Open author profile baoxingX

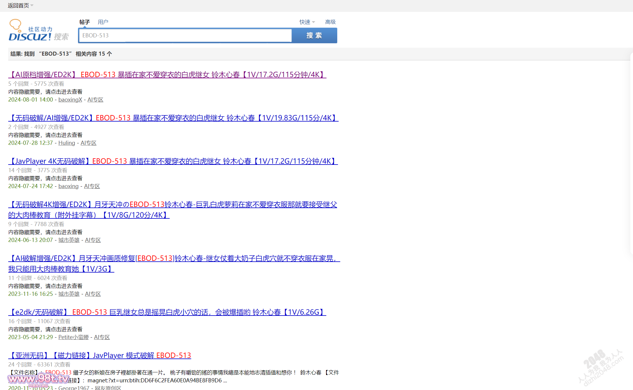point(70,100)
